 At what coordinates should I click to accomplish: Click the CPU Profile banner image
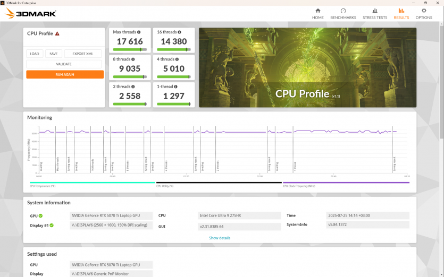pos(307,67)
